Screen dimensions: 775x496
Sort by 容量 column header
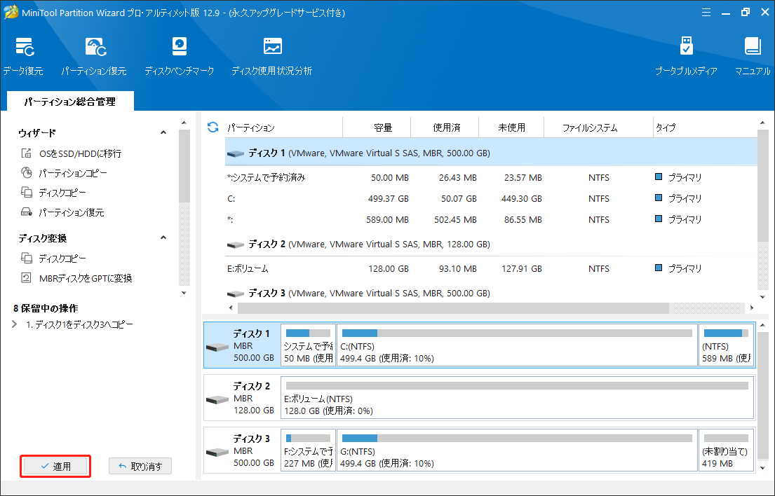377,128
